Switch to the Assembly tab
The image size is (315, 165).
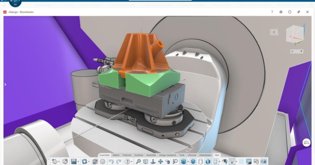tap(151, 155)
